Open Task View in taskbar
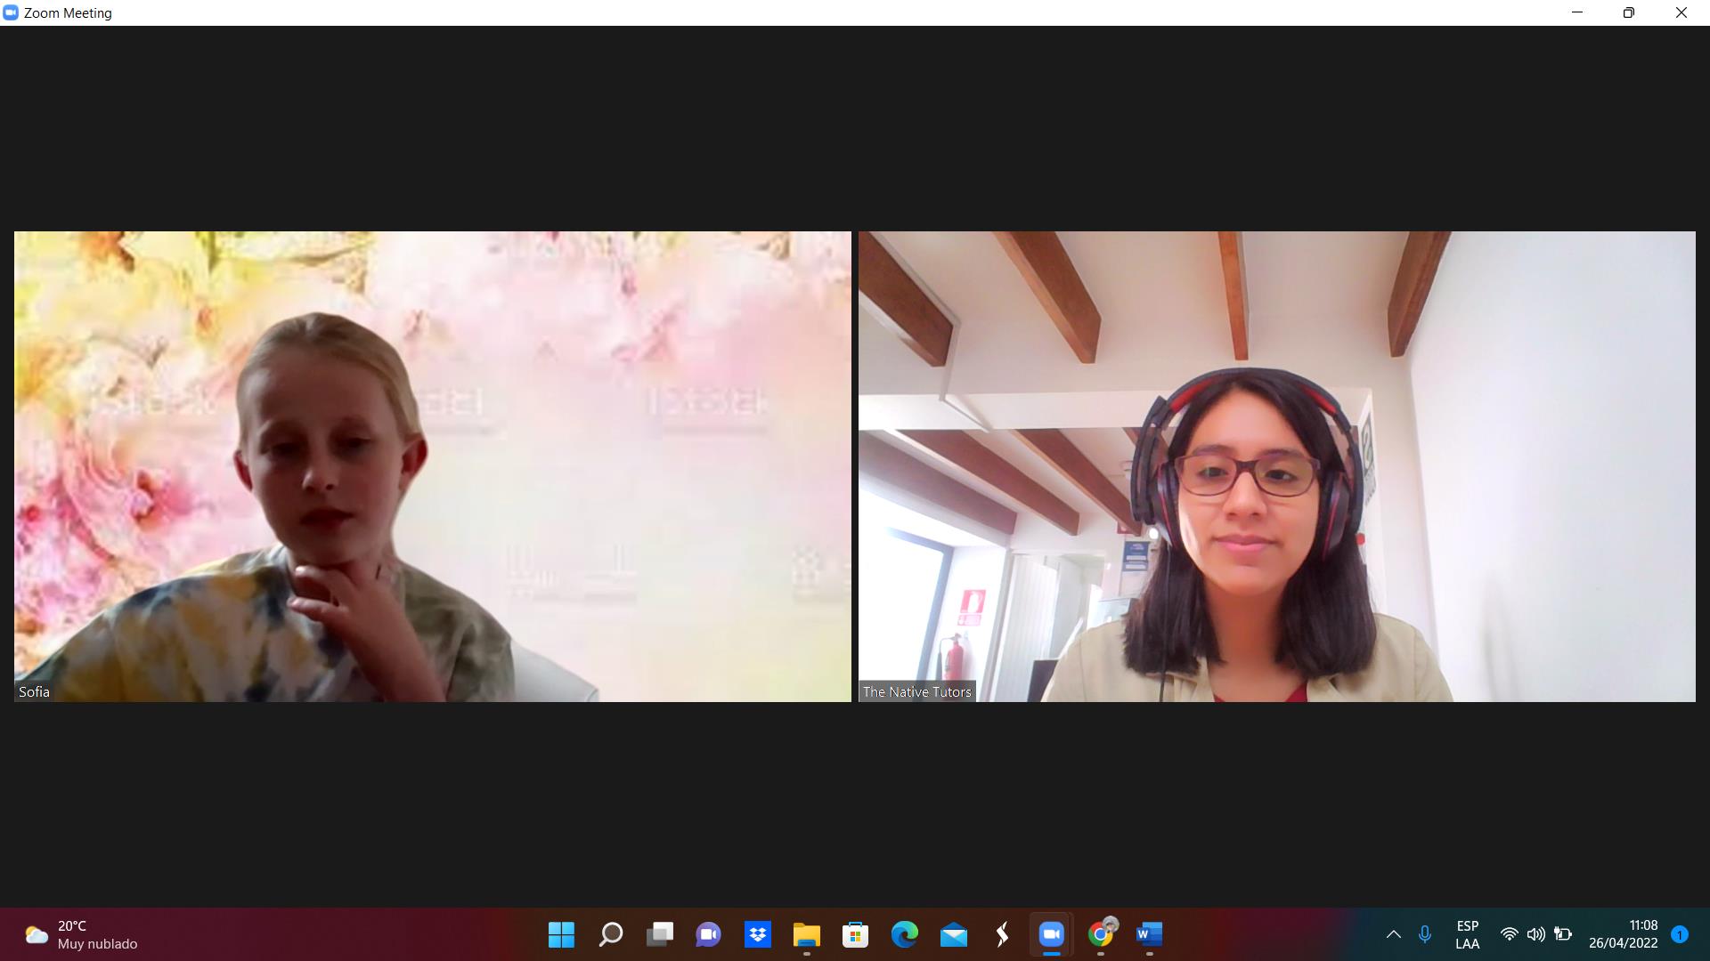 click(x=659, y=934)
